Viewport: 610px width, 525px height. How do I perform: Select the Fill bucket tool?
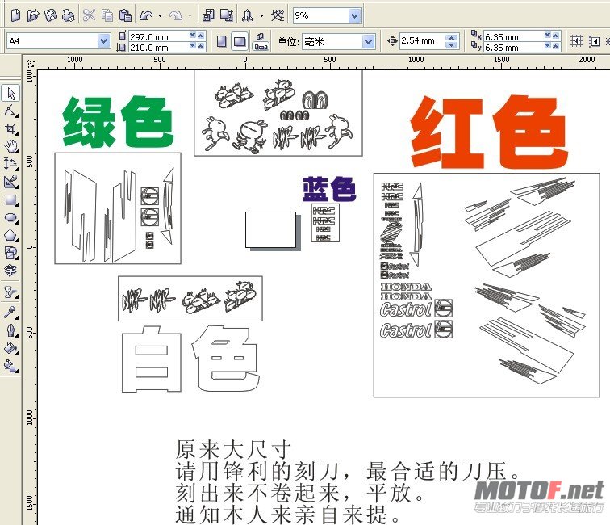(x=11, y=348)
